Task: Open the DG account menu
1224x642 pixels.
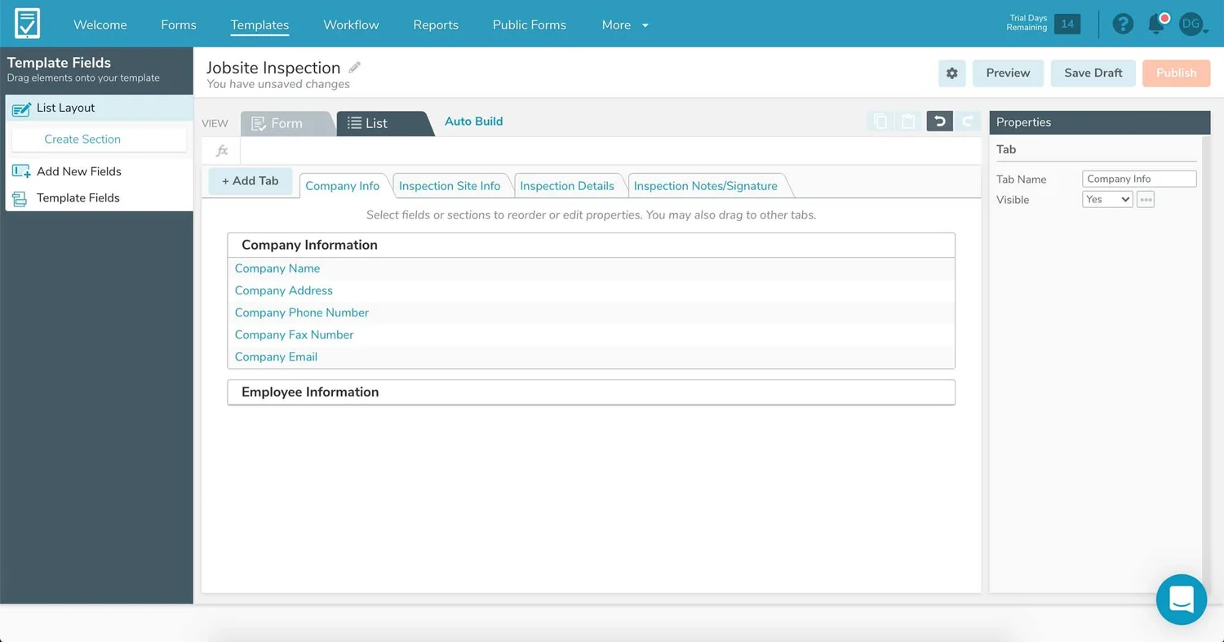Action: [1190, 24]
